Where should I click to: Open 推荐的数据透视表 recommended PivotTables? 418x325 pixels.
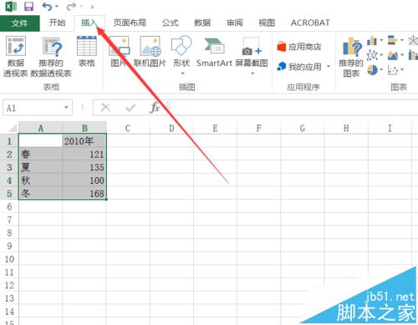tap(51, 57)
